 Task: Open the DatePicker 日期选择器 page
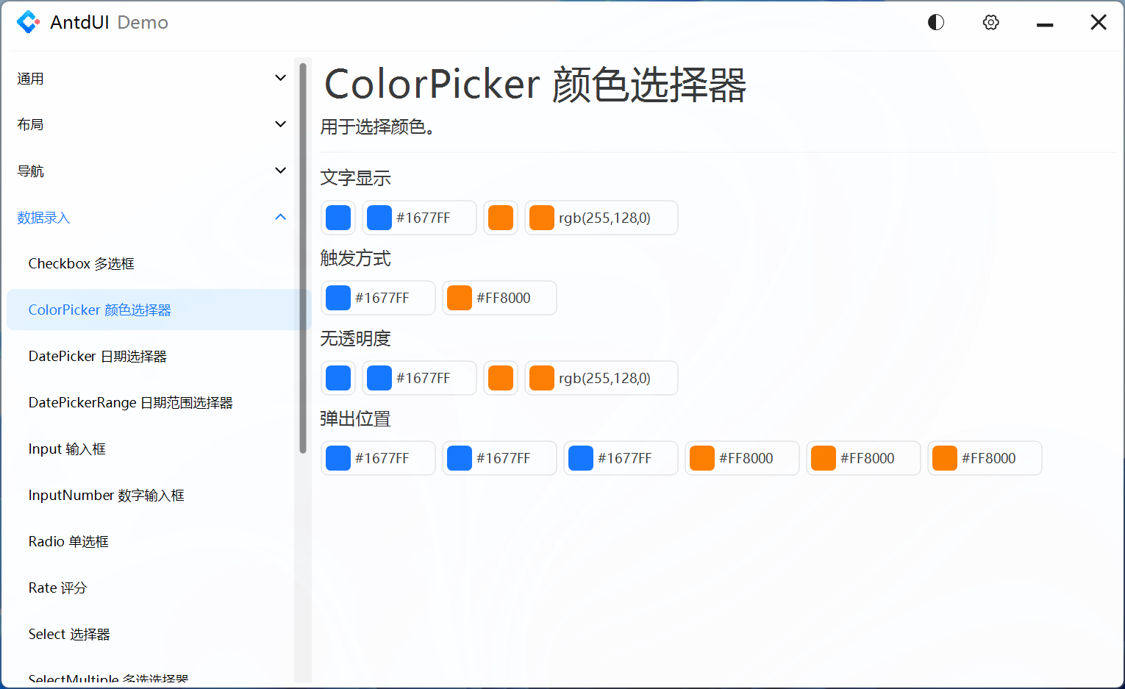(98, 356)
